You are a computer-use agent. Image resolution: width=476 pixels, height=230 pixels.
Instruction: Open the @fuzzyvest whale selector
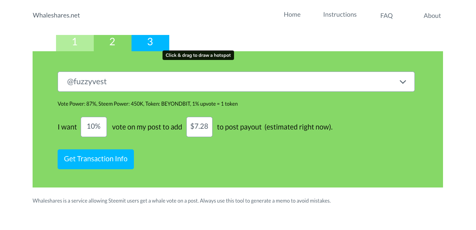pos(236,81)
